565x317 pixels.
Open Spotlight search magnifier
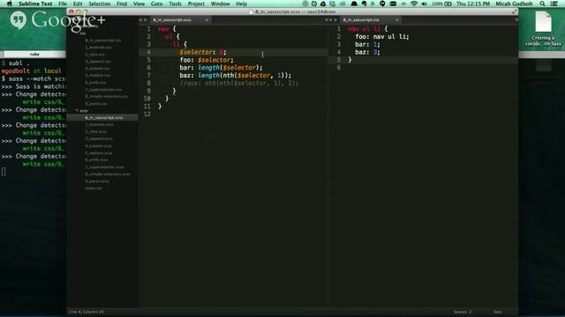pyautogui.click(x=542, y=4)
